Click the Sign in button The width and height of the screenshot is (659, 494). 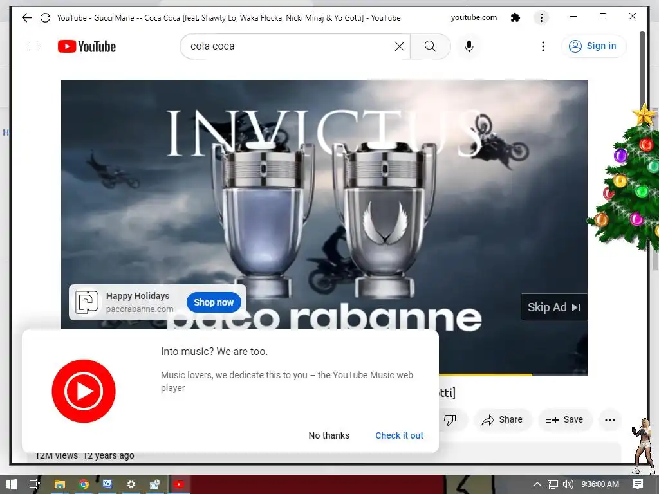click(x=593, y=46)
